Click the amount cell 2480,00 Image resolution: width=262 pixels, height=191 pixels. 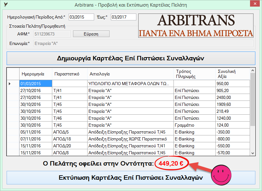pyautogui.click(x=233, y=97)
